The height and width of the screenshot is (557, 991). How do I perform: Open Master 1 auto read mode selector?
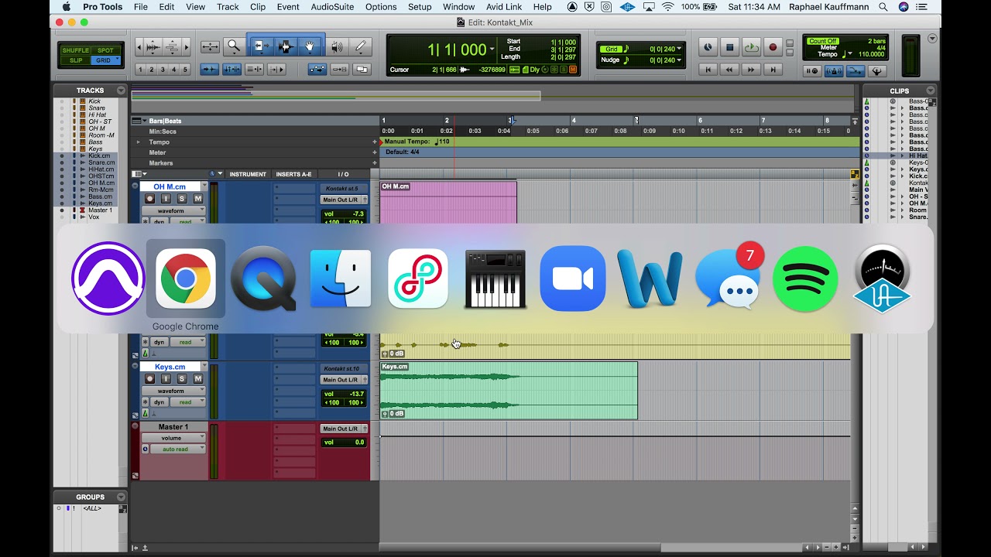click(x=178, y=449)
